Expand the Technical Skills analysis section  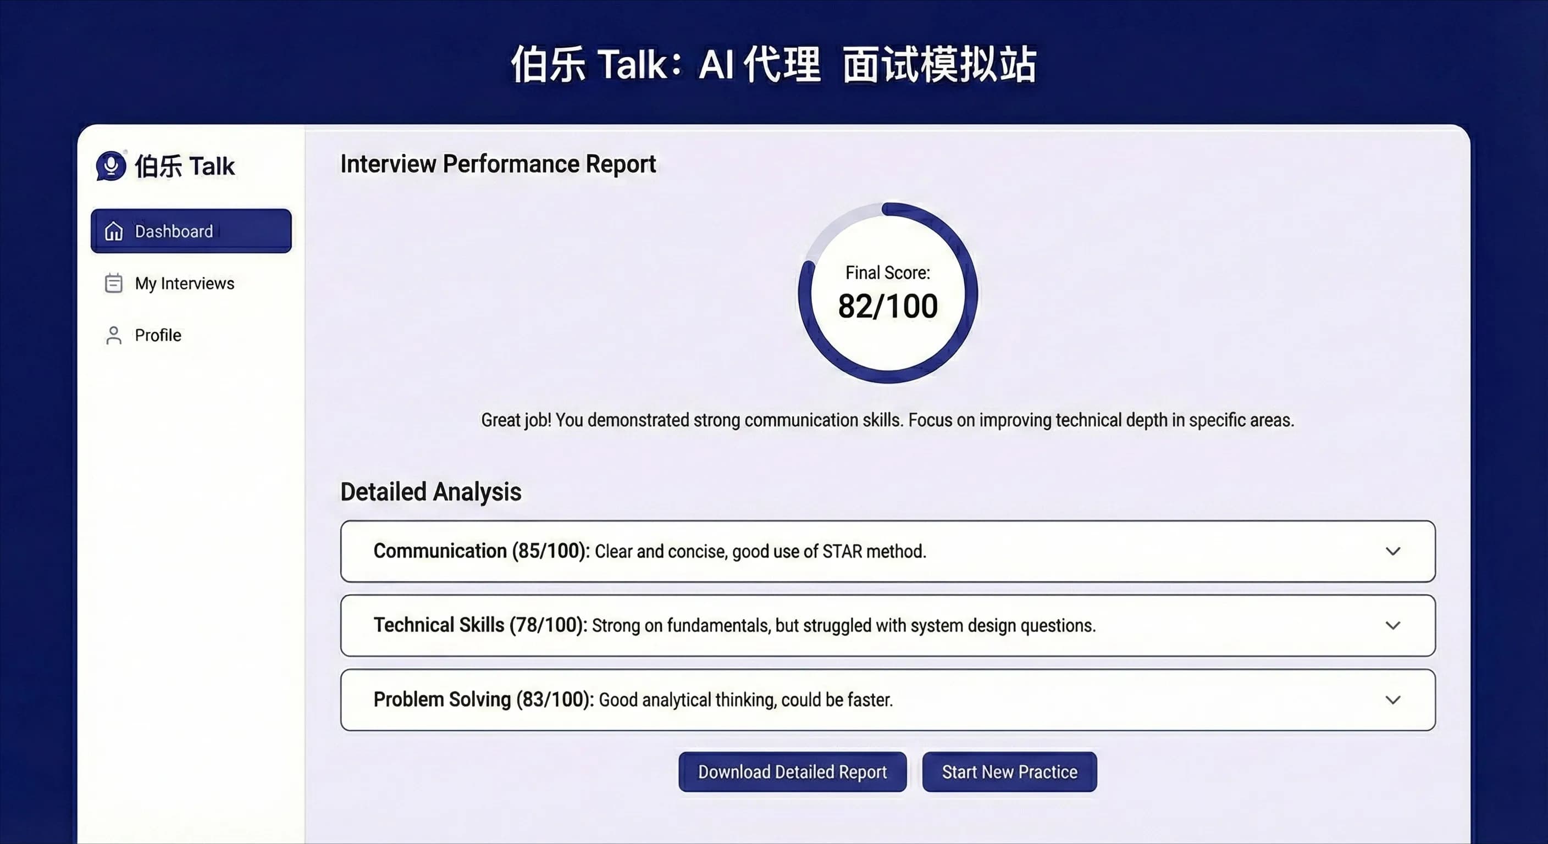pos(1393,625)
